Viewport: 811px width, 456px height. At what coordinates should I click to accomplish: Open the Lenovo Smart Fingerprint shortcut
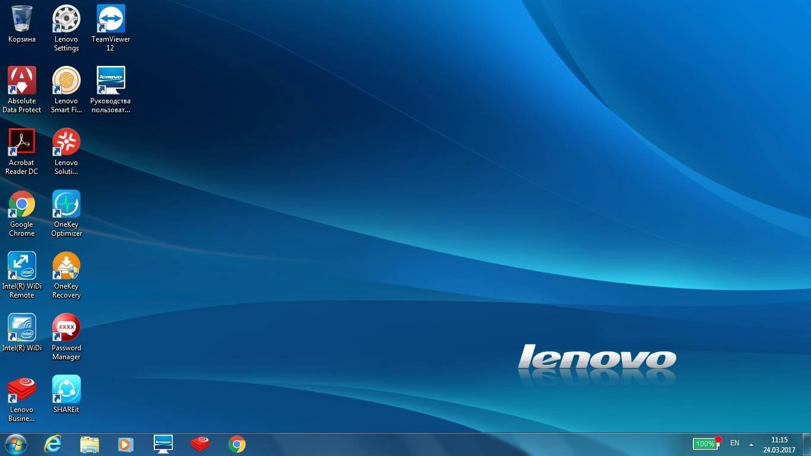[x=66, y=89]
